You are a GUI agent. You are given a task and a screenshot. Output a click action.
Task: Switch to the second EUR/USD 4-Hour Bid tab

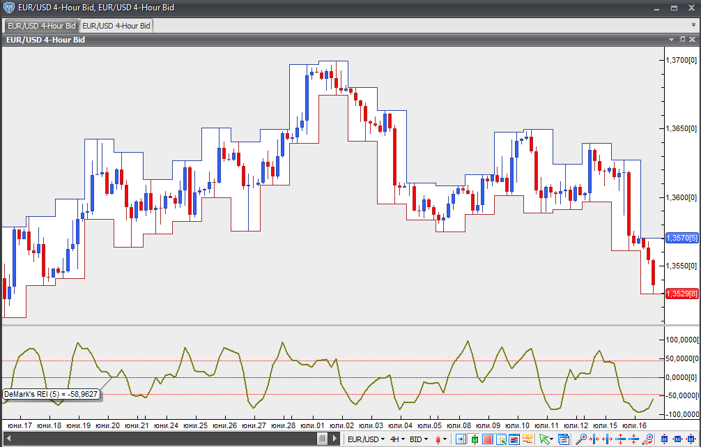point(116,26)
